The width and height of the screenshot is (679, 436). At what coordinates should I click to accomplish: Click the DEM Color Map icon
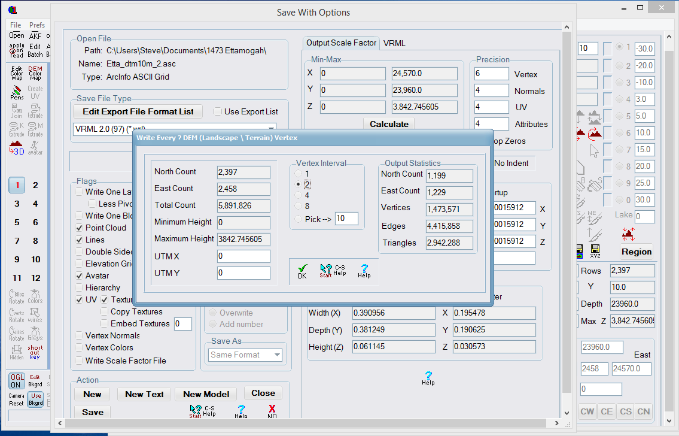coord(35,73)
